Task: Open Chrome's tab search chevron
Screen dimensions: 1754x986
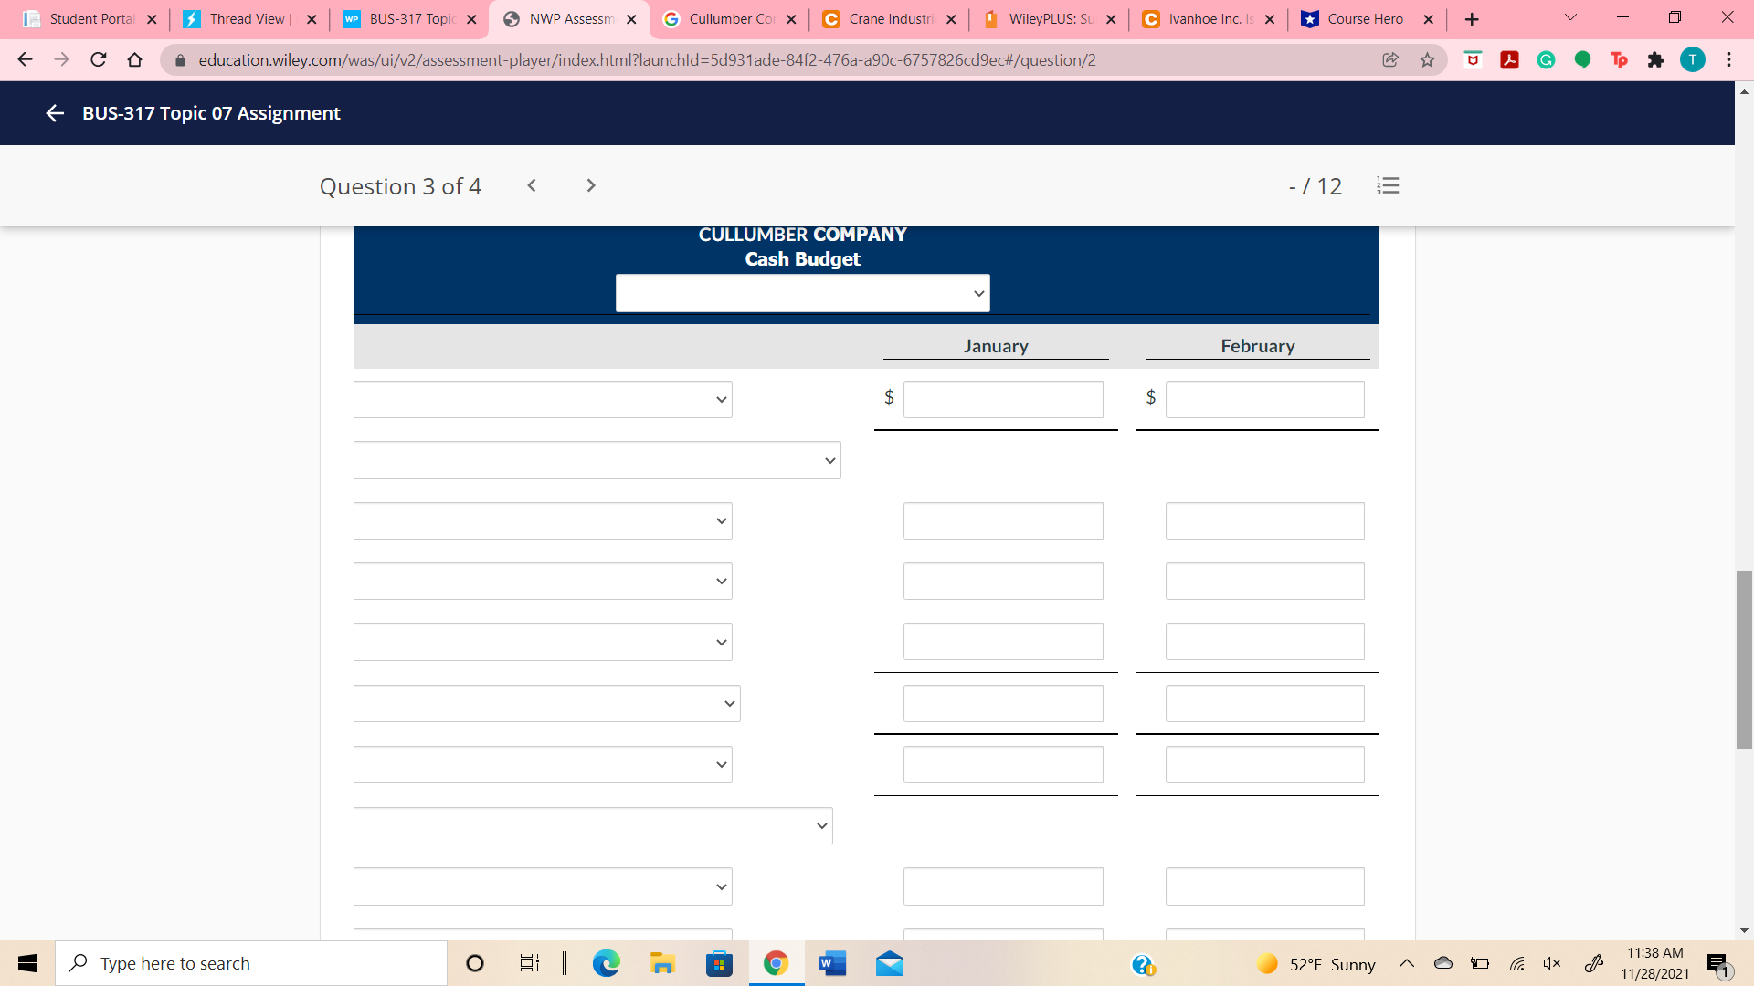Action: coord(1569,16)
